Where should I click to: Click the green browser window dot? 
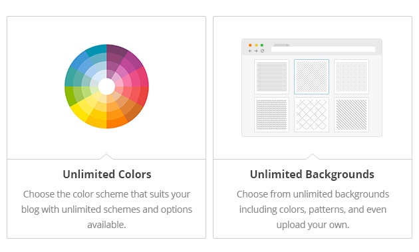click(x=262, y=45)
